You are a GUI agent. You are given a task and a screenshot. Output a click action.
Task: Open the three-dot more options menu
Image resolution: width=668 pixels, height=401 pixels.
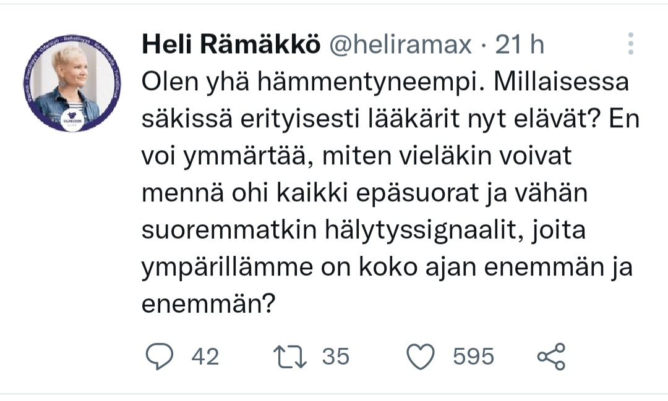click(630, 44)
